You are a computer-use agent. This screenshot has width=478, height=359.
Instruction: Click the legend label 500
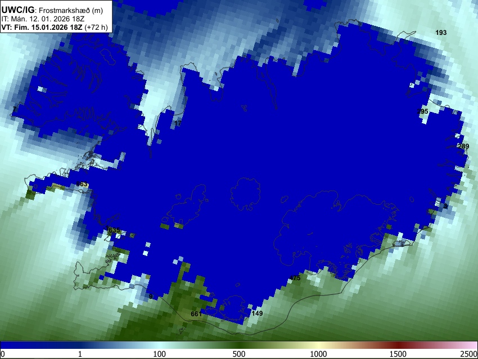(238, 354)
